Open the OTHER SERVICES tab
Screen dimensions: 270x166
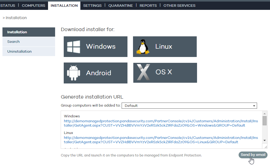[179, 6]
